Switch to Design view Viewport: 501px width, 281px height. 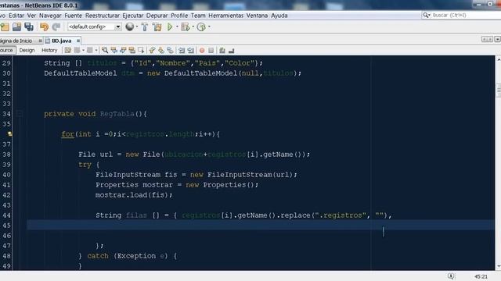27,50
